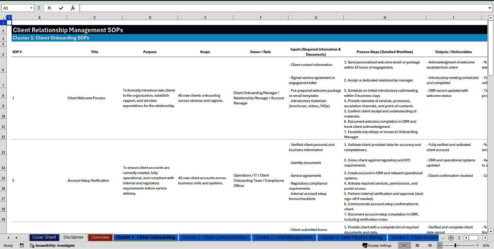Click the Select All corner triangle above row 1
494x249 pixels.
tap(4, 18)
